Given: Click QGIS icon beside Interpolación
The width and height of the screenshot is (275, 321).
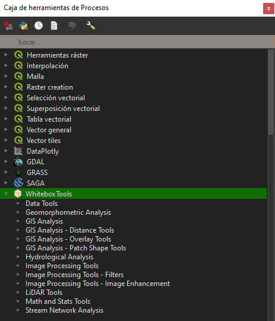Looking at the screenshot, I should [x=18, y=66].
